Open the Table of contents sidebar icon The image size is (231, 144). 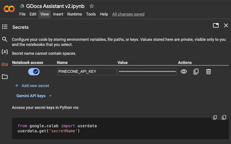coord(5,27)
